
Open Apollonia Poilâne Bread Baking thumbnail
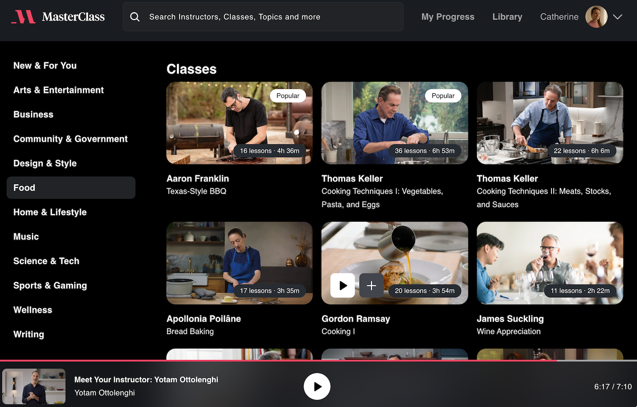239,263
